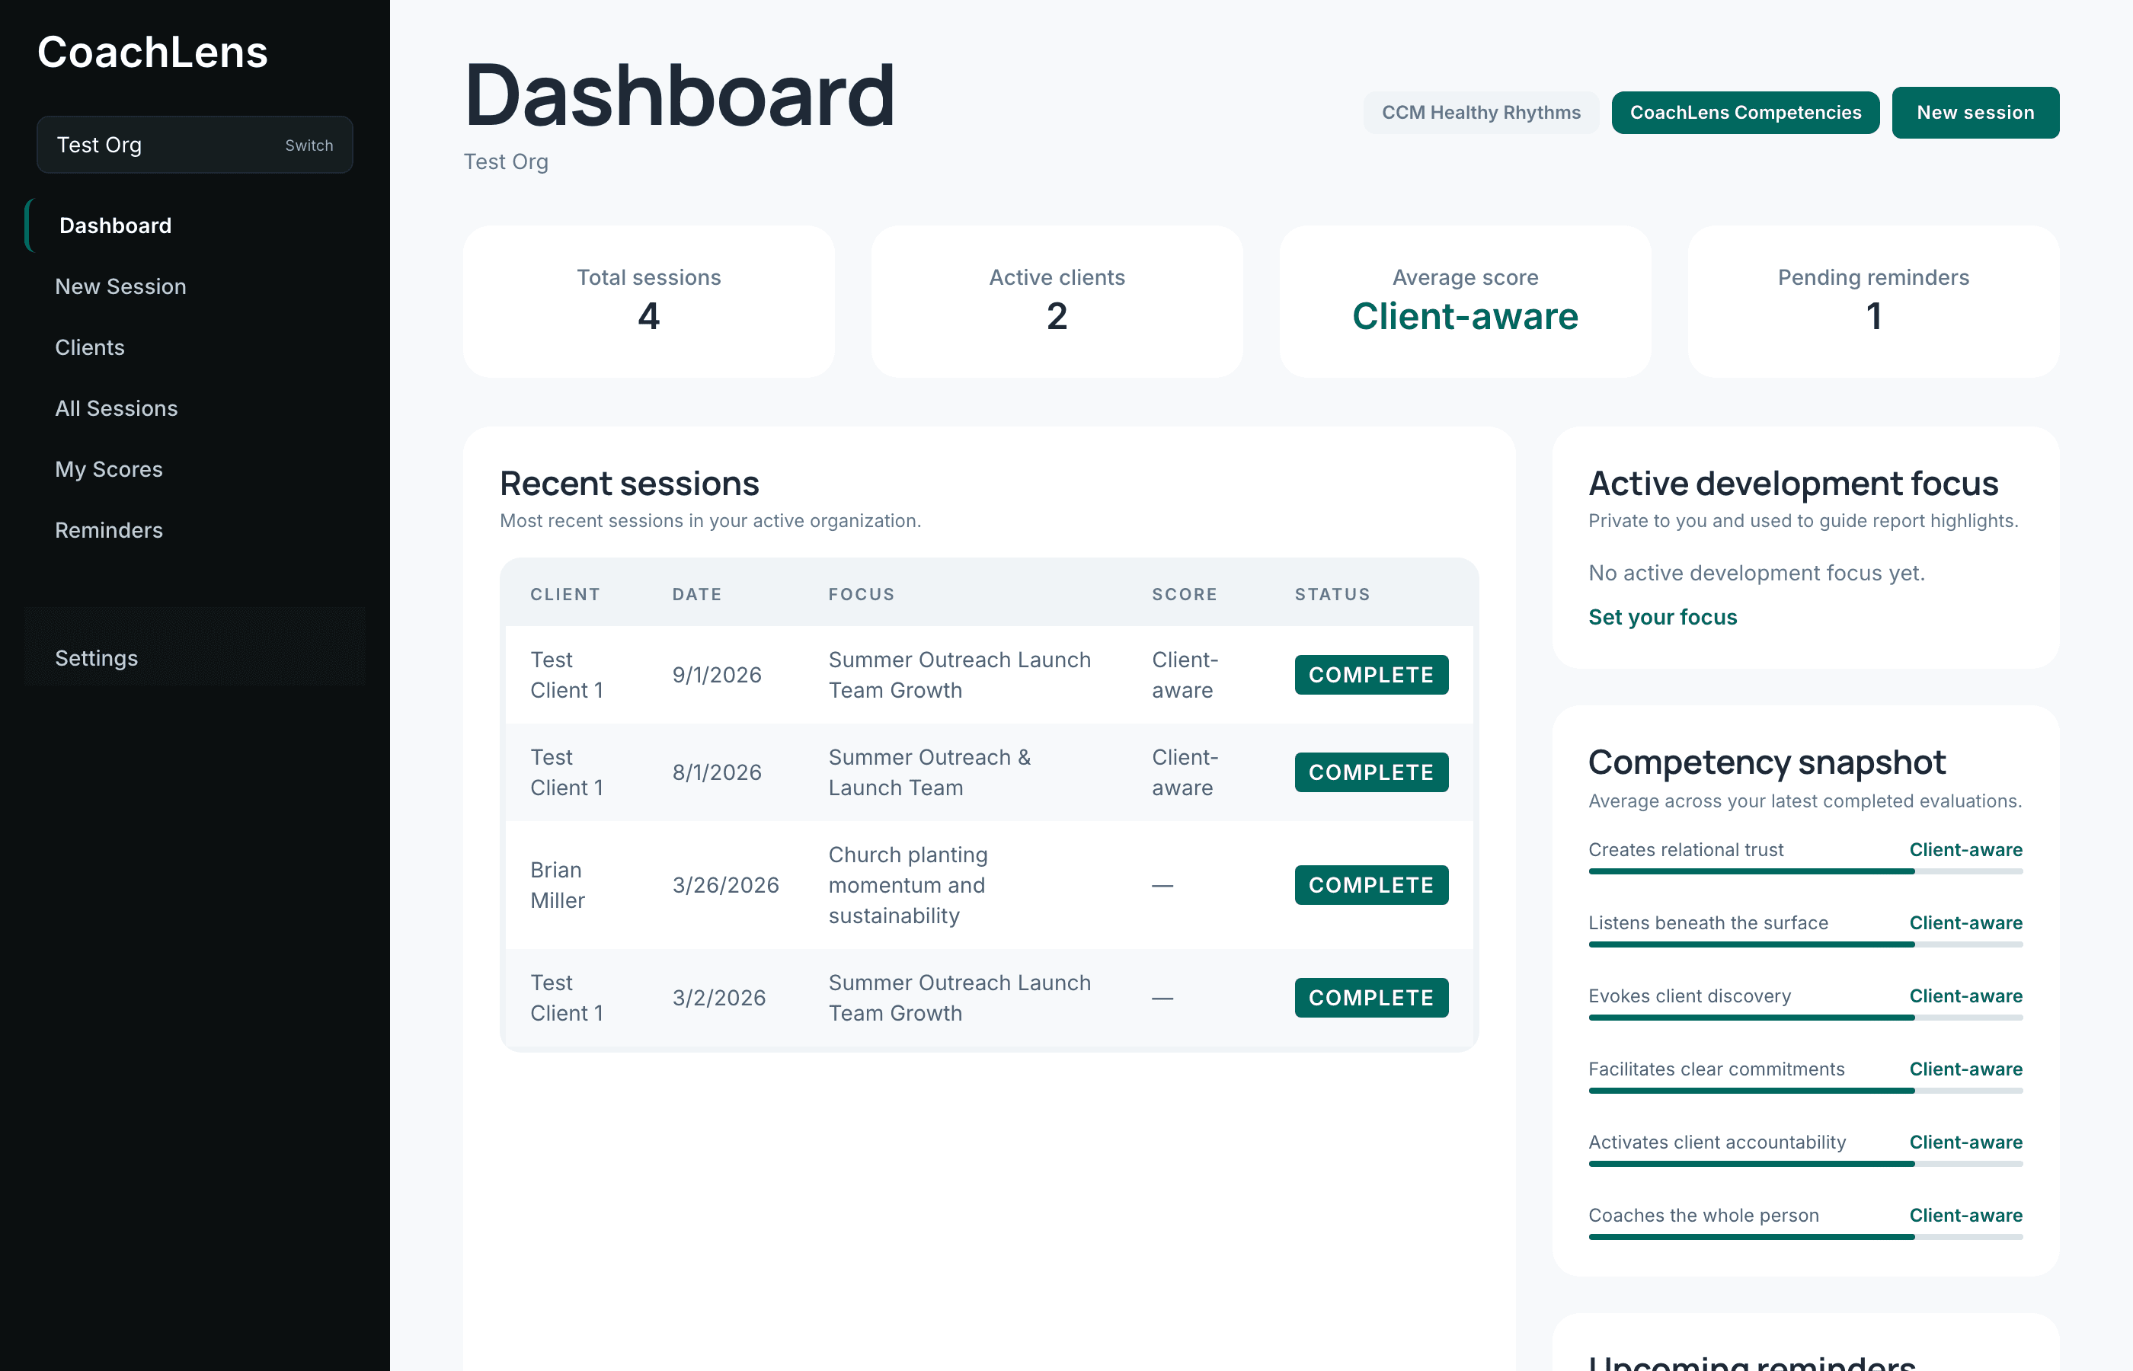
Task: Click COMPLETE badge for 9/1/2026 session
Action: point(1371,675)
